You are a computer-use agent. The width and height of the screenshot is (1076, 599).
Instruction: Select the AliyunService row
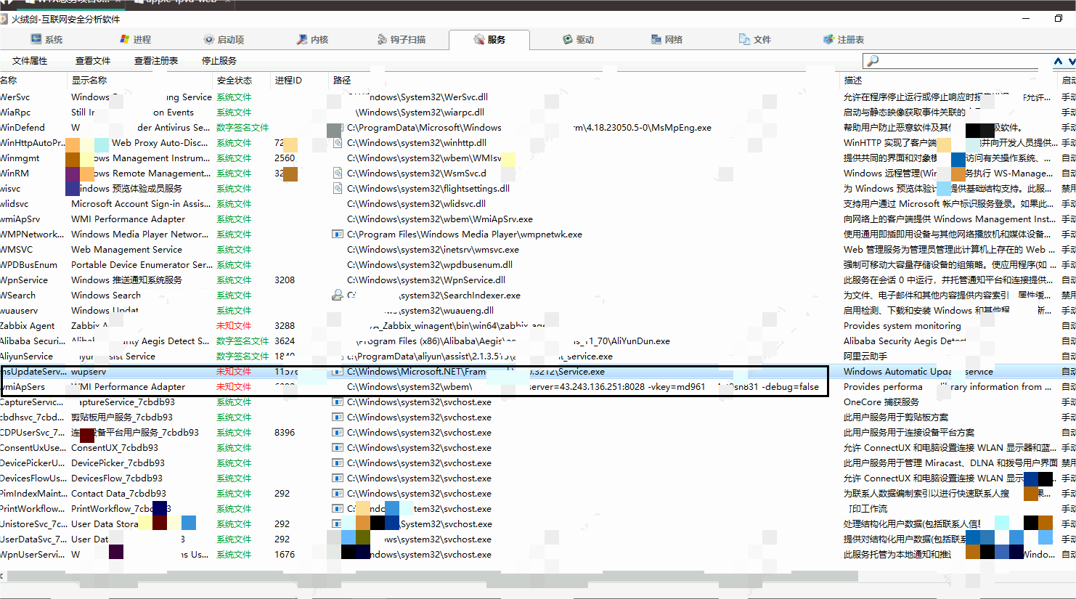(538, 356)
